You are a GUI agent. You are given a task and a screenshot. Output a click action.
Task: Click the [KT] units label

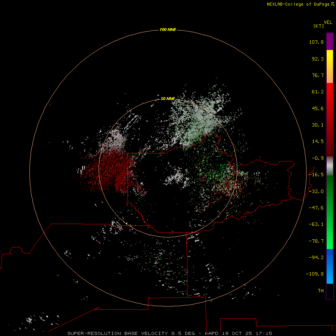pos(319,26)
